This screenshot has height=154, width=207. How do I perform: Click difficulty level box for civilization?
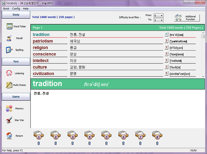[x=166, y=73]
